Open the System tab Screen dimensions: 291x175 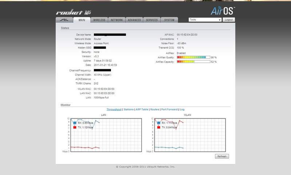[169, 20]
